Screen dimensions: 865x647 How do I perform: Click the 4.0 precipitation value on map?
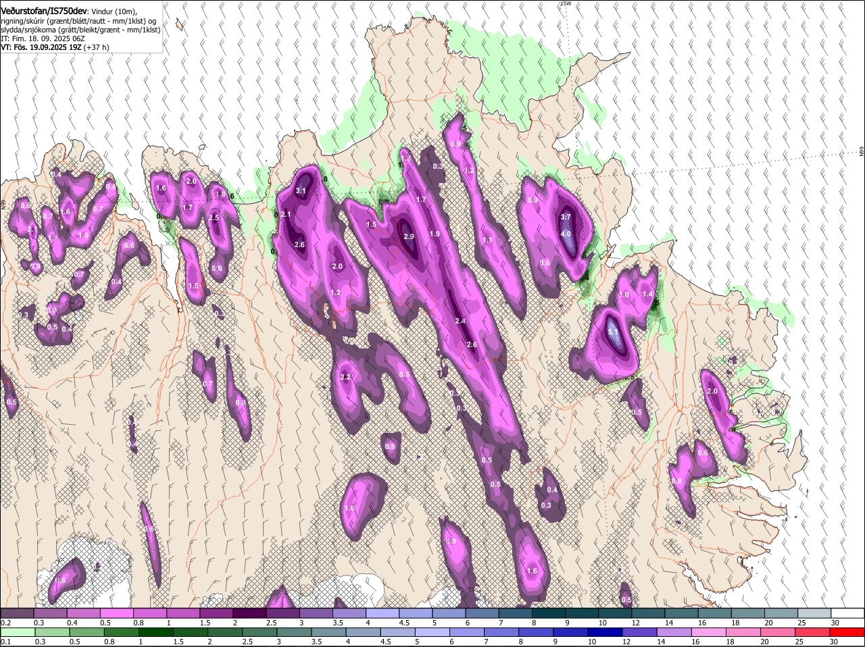click(566, 234)
